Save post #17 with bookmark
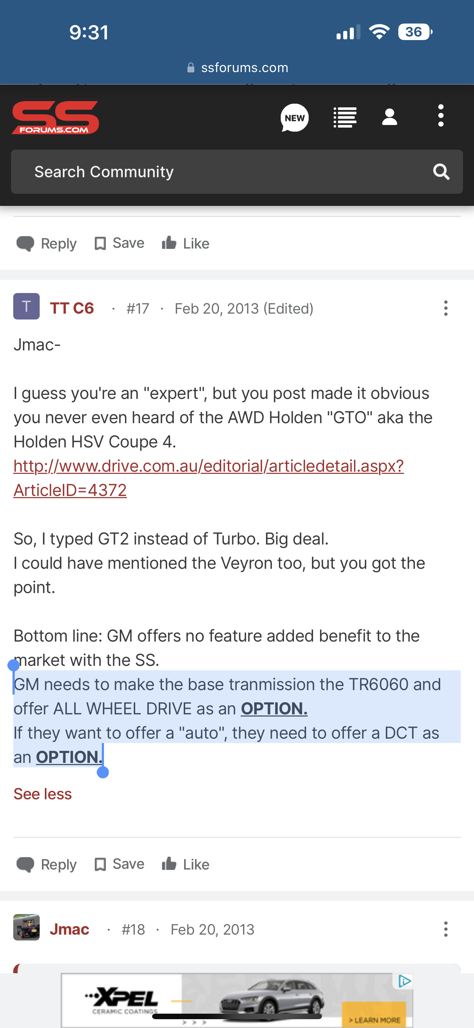474x1028 pixels. pos(119,864)
